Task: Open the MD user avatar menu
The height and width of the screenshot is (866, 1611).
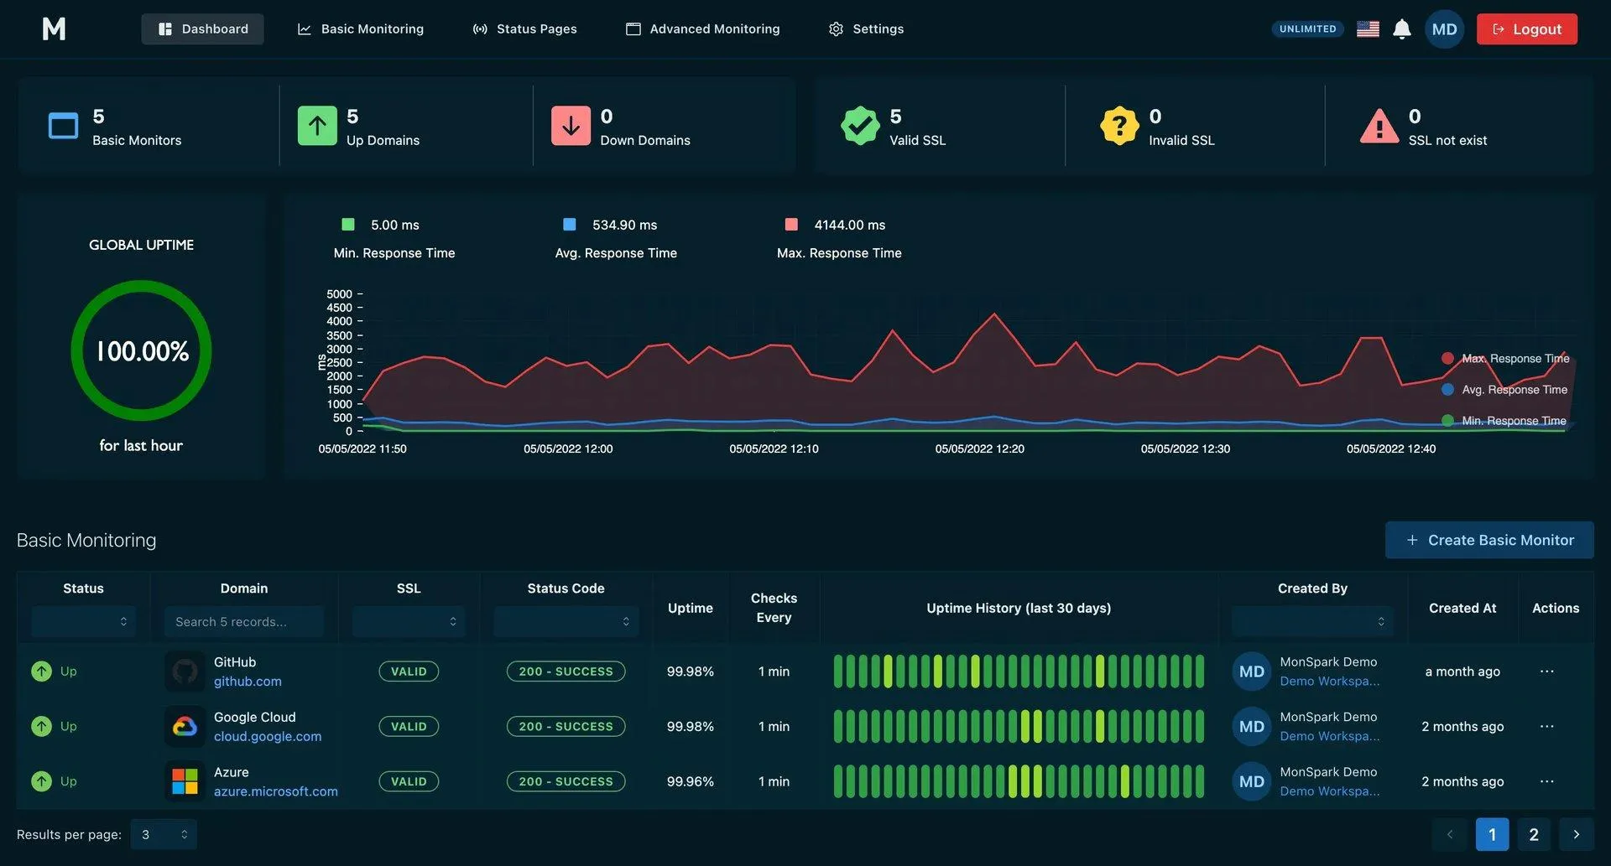Action: pos(1444,29)
